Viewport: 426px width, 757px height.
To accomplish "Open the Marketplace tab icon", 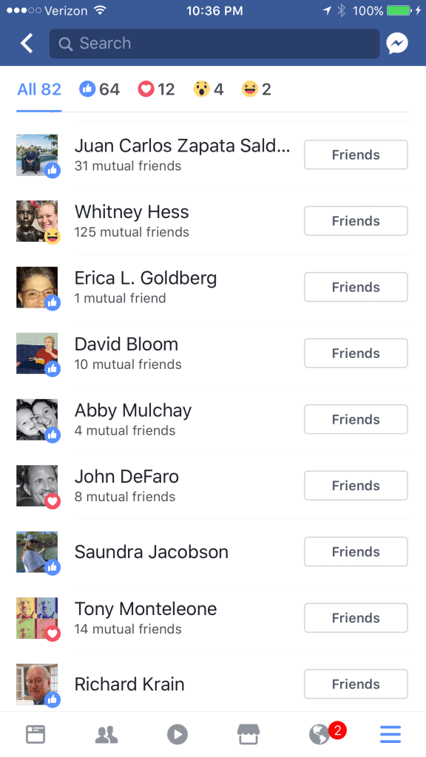I will [x=248, y=734].
